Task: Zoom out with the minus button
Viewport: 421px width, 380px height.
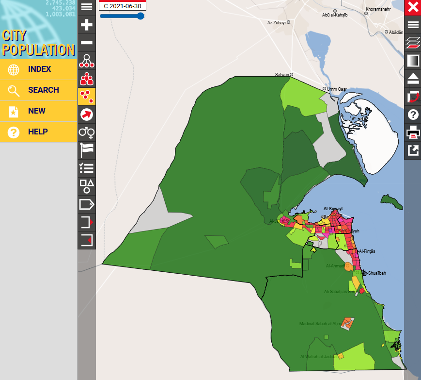Action: pos(86,43)
